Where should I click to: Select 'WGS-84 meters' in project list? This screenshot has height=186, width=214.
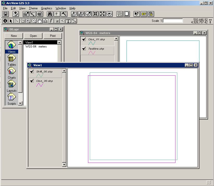(36, 46)
